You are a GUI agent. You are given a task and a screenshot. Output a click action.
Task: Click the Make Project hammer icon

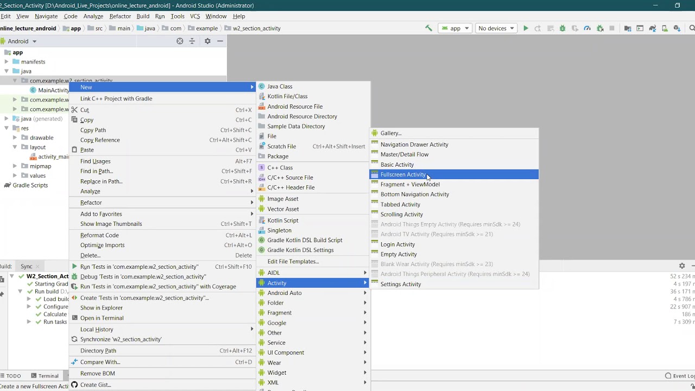[x=429, y=28]
